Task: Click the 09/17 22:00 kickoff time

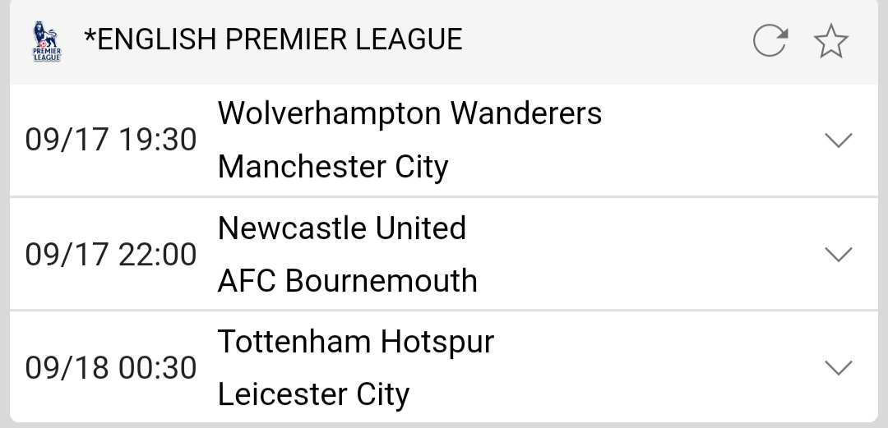Action: coord(111,255)
